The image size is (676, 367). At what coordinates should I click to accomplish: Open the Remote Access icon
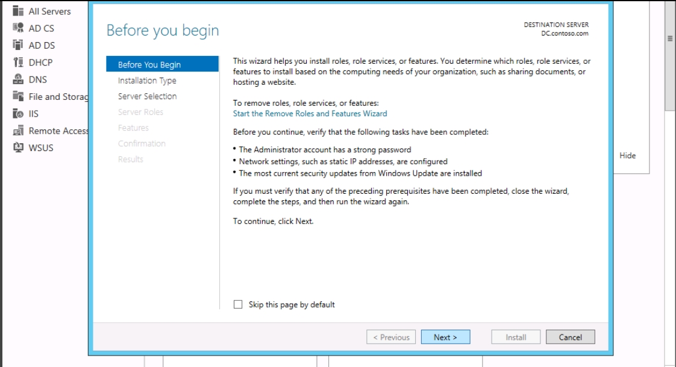(17, 131)
